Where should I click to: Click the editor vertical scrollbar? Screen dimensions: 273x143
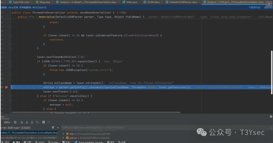tap(272, 65)
